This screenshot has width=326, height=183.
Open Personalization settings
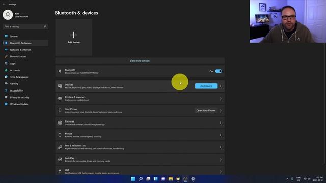(x=25, y=56)
